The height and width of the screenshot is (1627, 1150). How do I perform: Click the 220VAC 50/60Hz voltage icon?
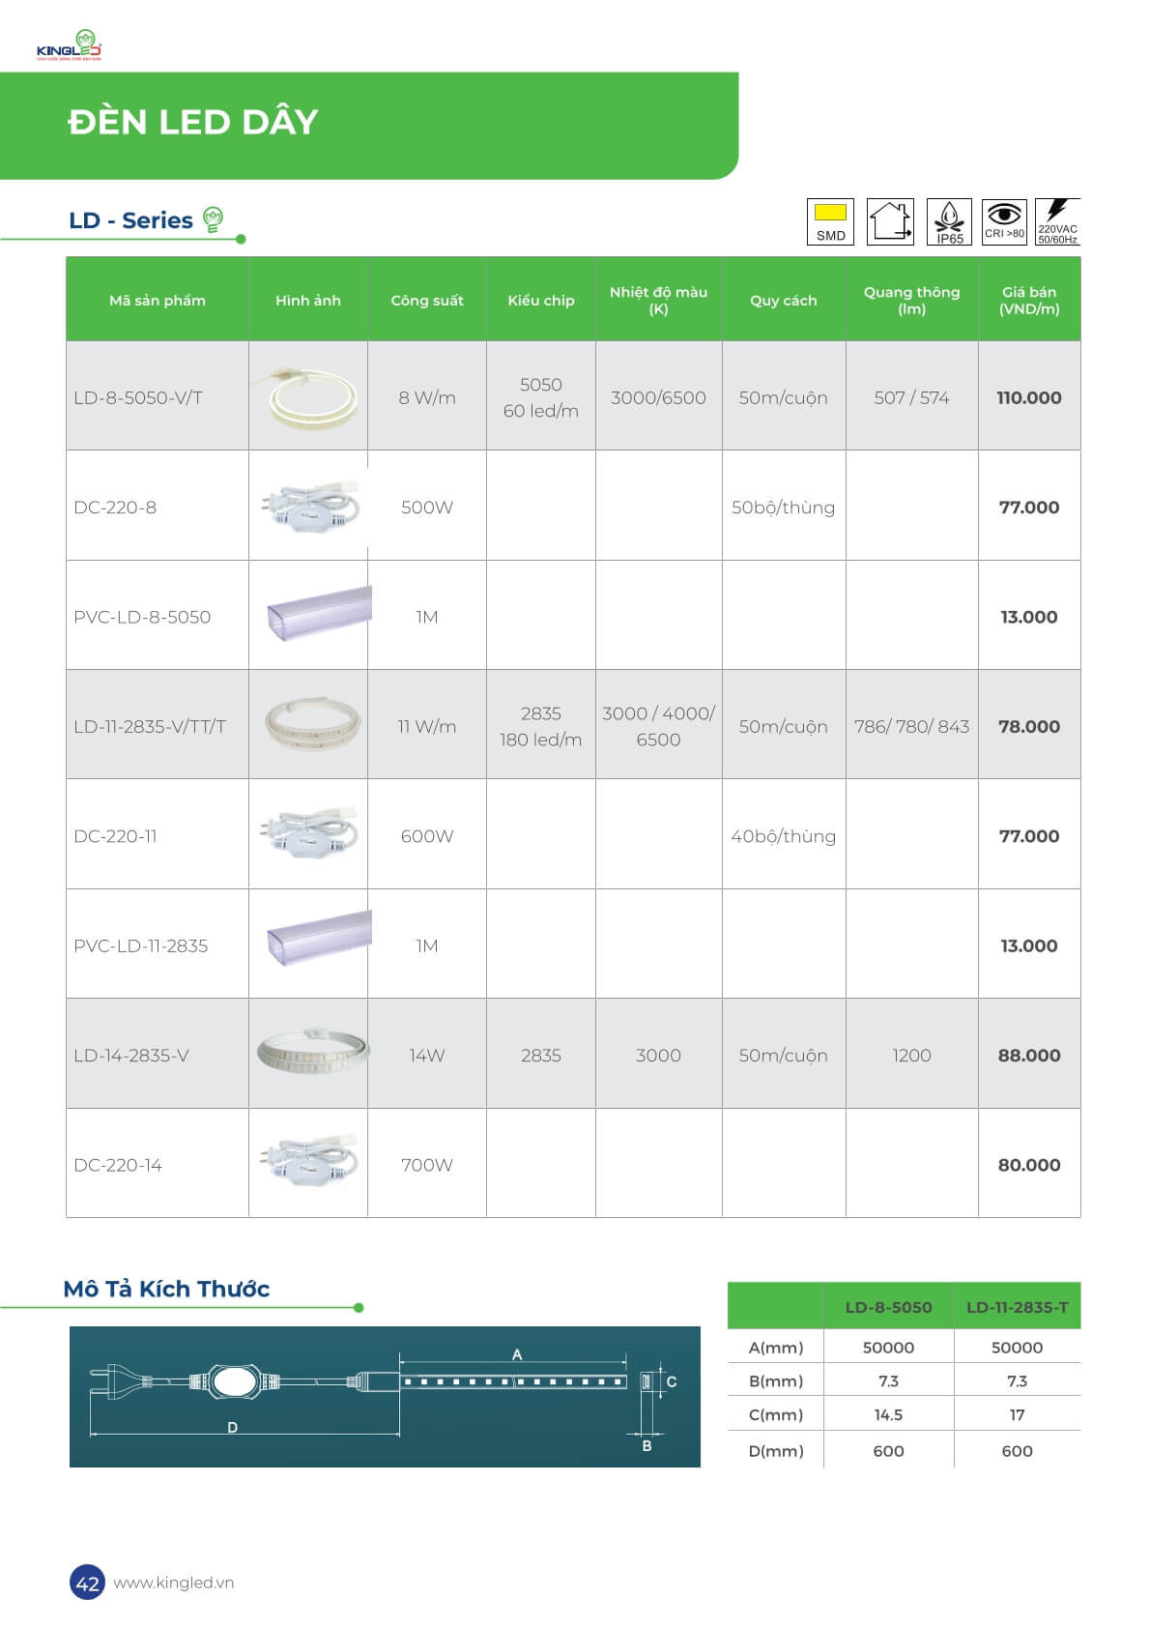pos(1057,221)
